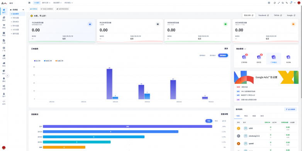Select the 营业分析 analytics tab
The image size is (302, 151).
point(249,15)
